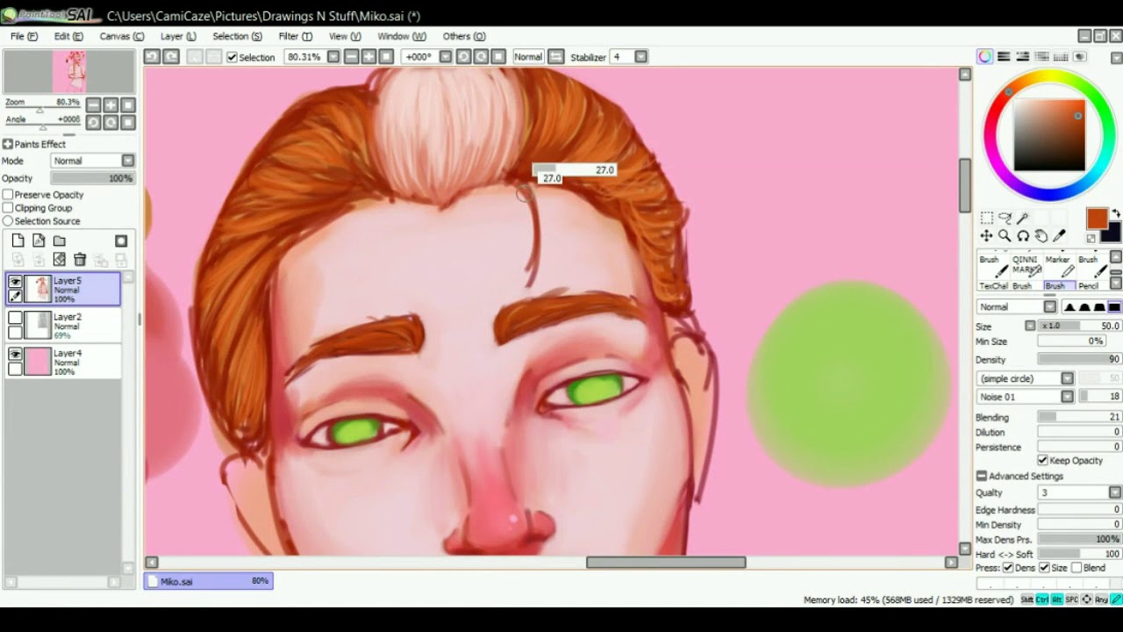Toggle the RGB slider panel icon
This screenshot has width=1123, height=632.
pyautogui.click(x=1004, y=57)
